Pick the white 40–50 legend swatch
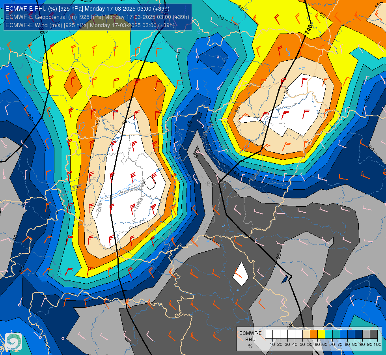386x355 pixels. (x=299, y=334)
